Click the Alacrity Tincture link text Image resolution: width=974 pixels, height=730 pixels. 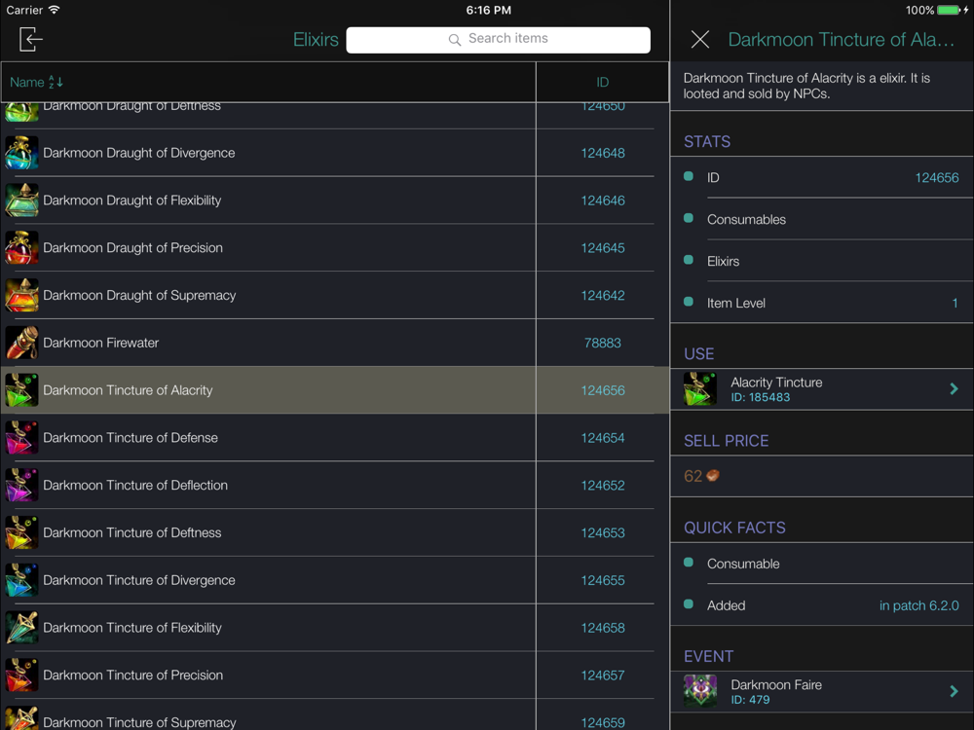coord(776,383)
